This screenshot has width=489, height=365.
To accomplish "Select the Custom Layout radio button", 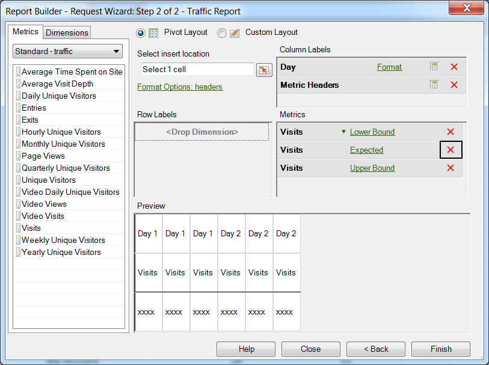I will click(222, 32).
